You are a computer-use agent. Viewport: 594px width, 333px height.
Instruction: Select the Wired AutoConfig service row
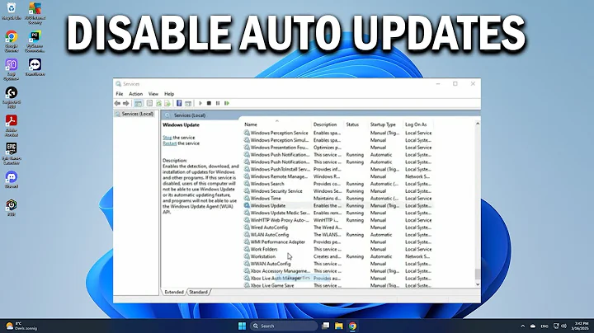coord(338,227)
